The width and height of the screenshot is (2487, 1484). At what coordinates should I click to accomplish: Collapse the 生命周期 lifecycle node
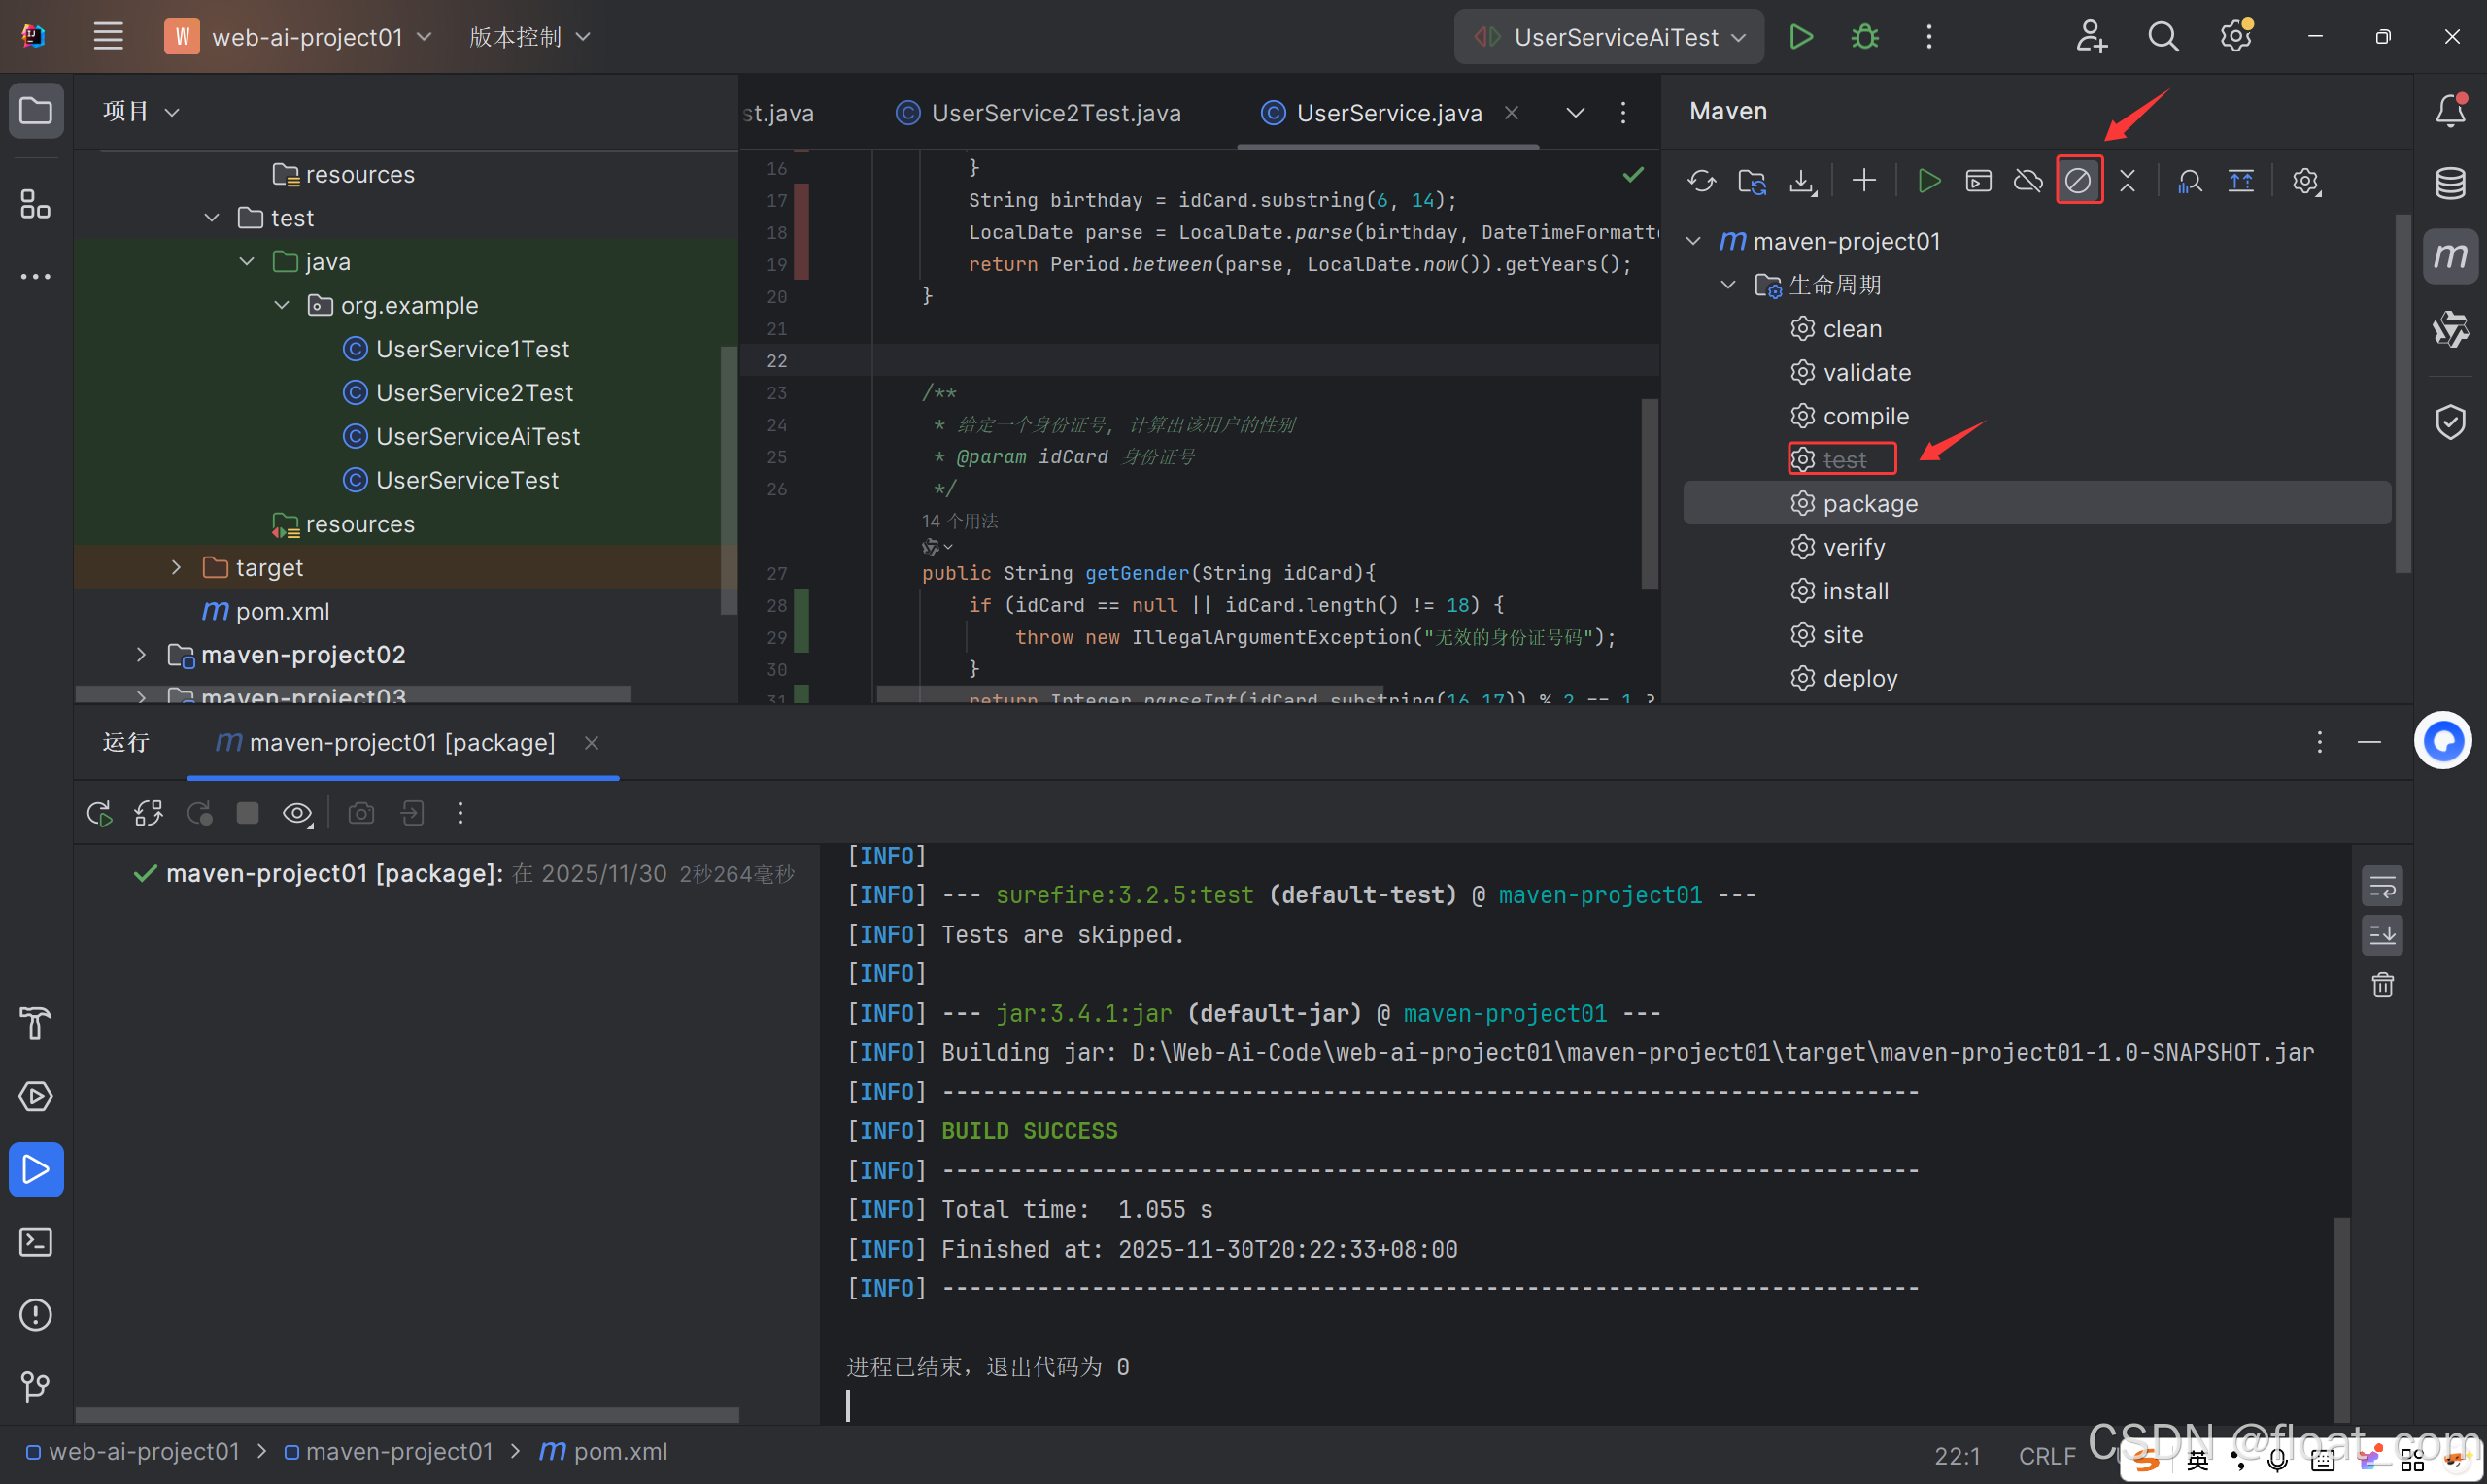coord(1728,285)
